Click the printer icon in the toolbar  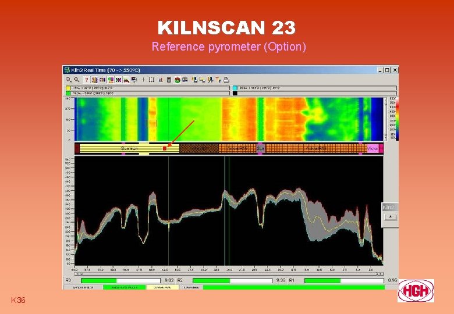coord(226,80)
